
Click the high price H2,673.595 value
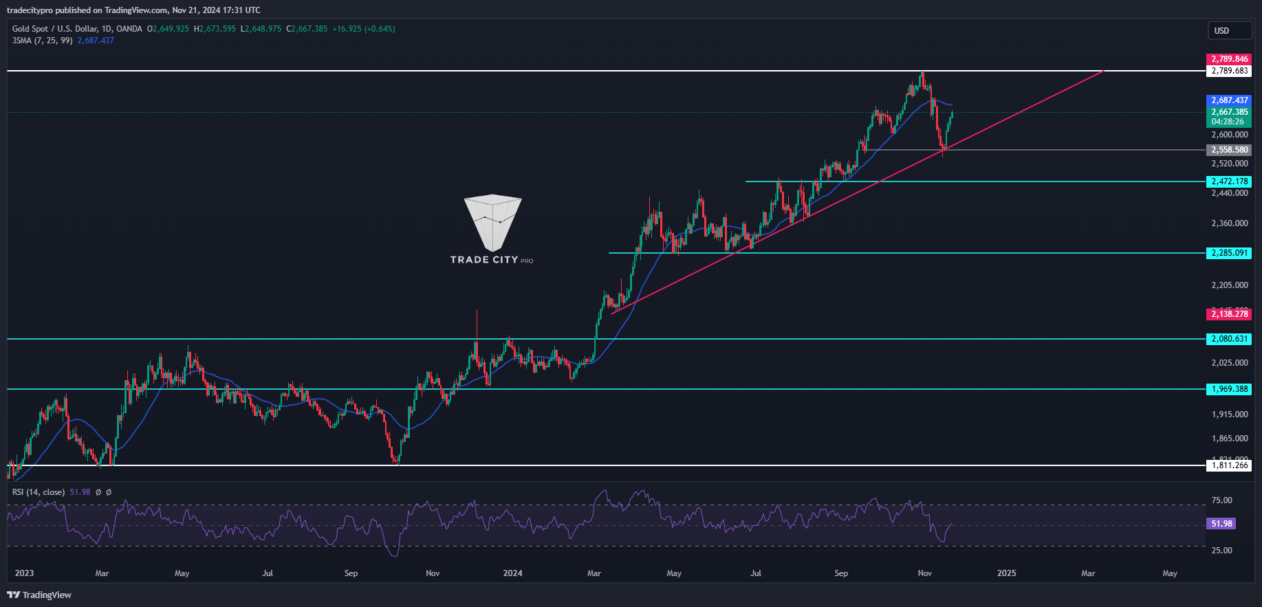coord(215,29)
